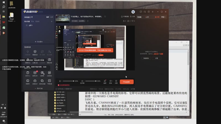
Task: Click the 重置 reset link
Action: tap(162, 54)
